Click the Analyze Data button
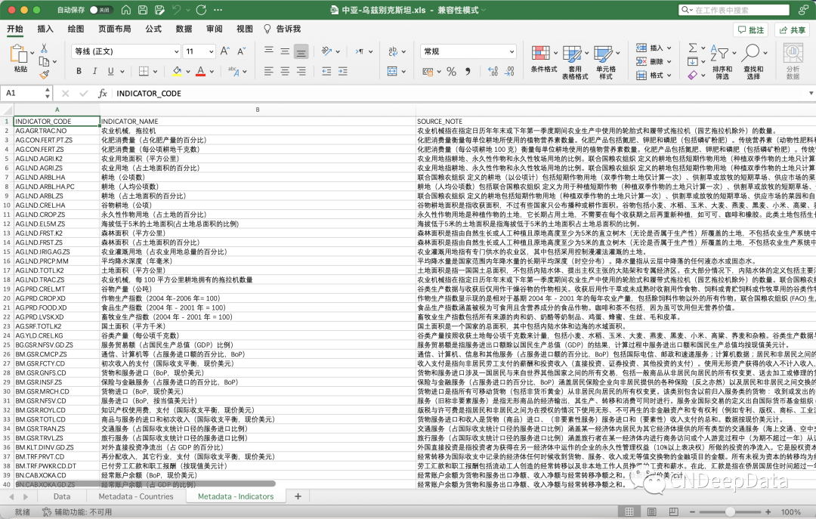The width and height of the screenshot is (816, 519). click(793, 61)
